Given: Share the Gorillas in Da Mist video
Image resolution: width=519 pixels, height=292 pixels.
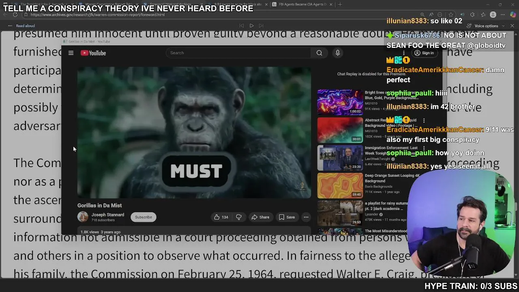Looking at the screenshot, I should 260,217.
